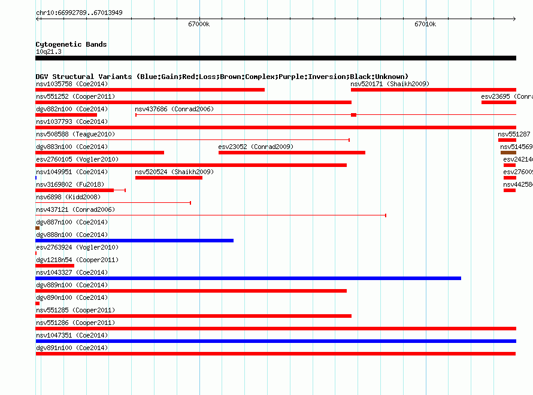Open the nsv437686 (Conrad2006) label

(174, 109)
